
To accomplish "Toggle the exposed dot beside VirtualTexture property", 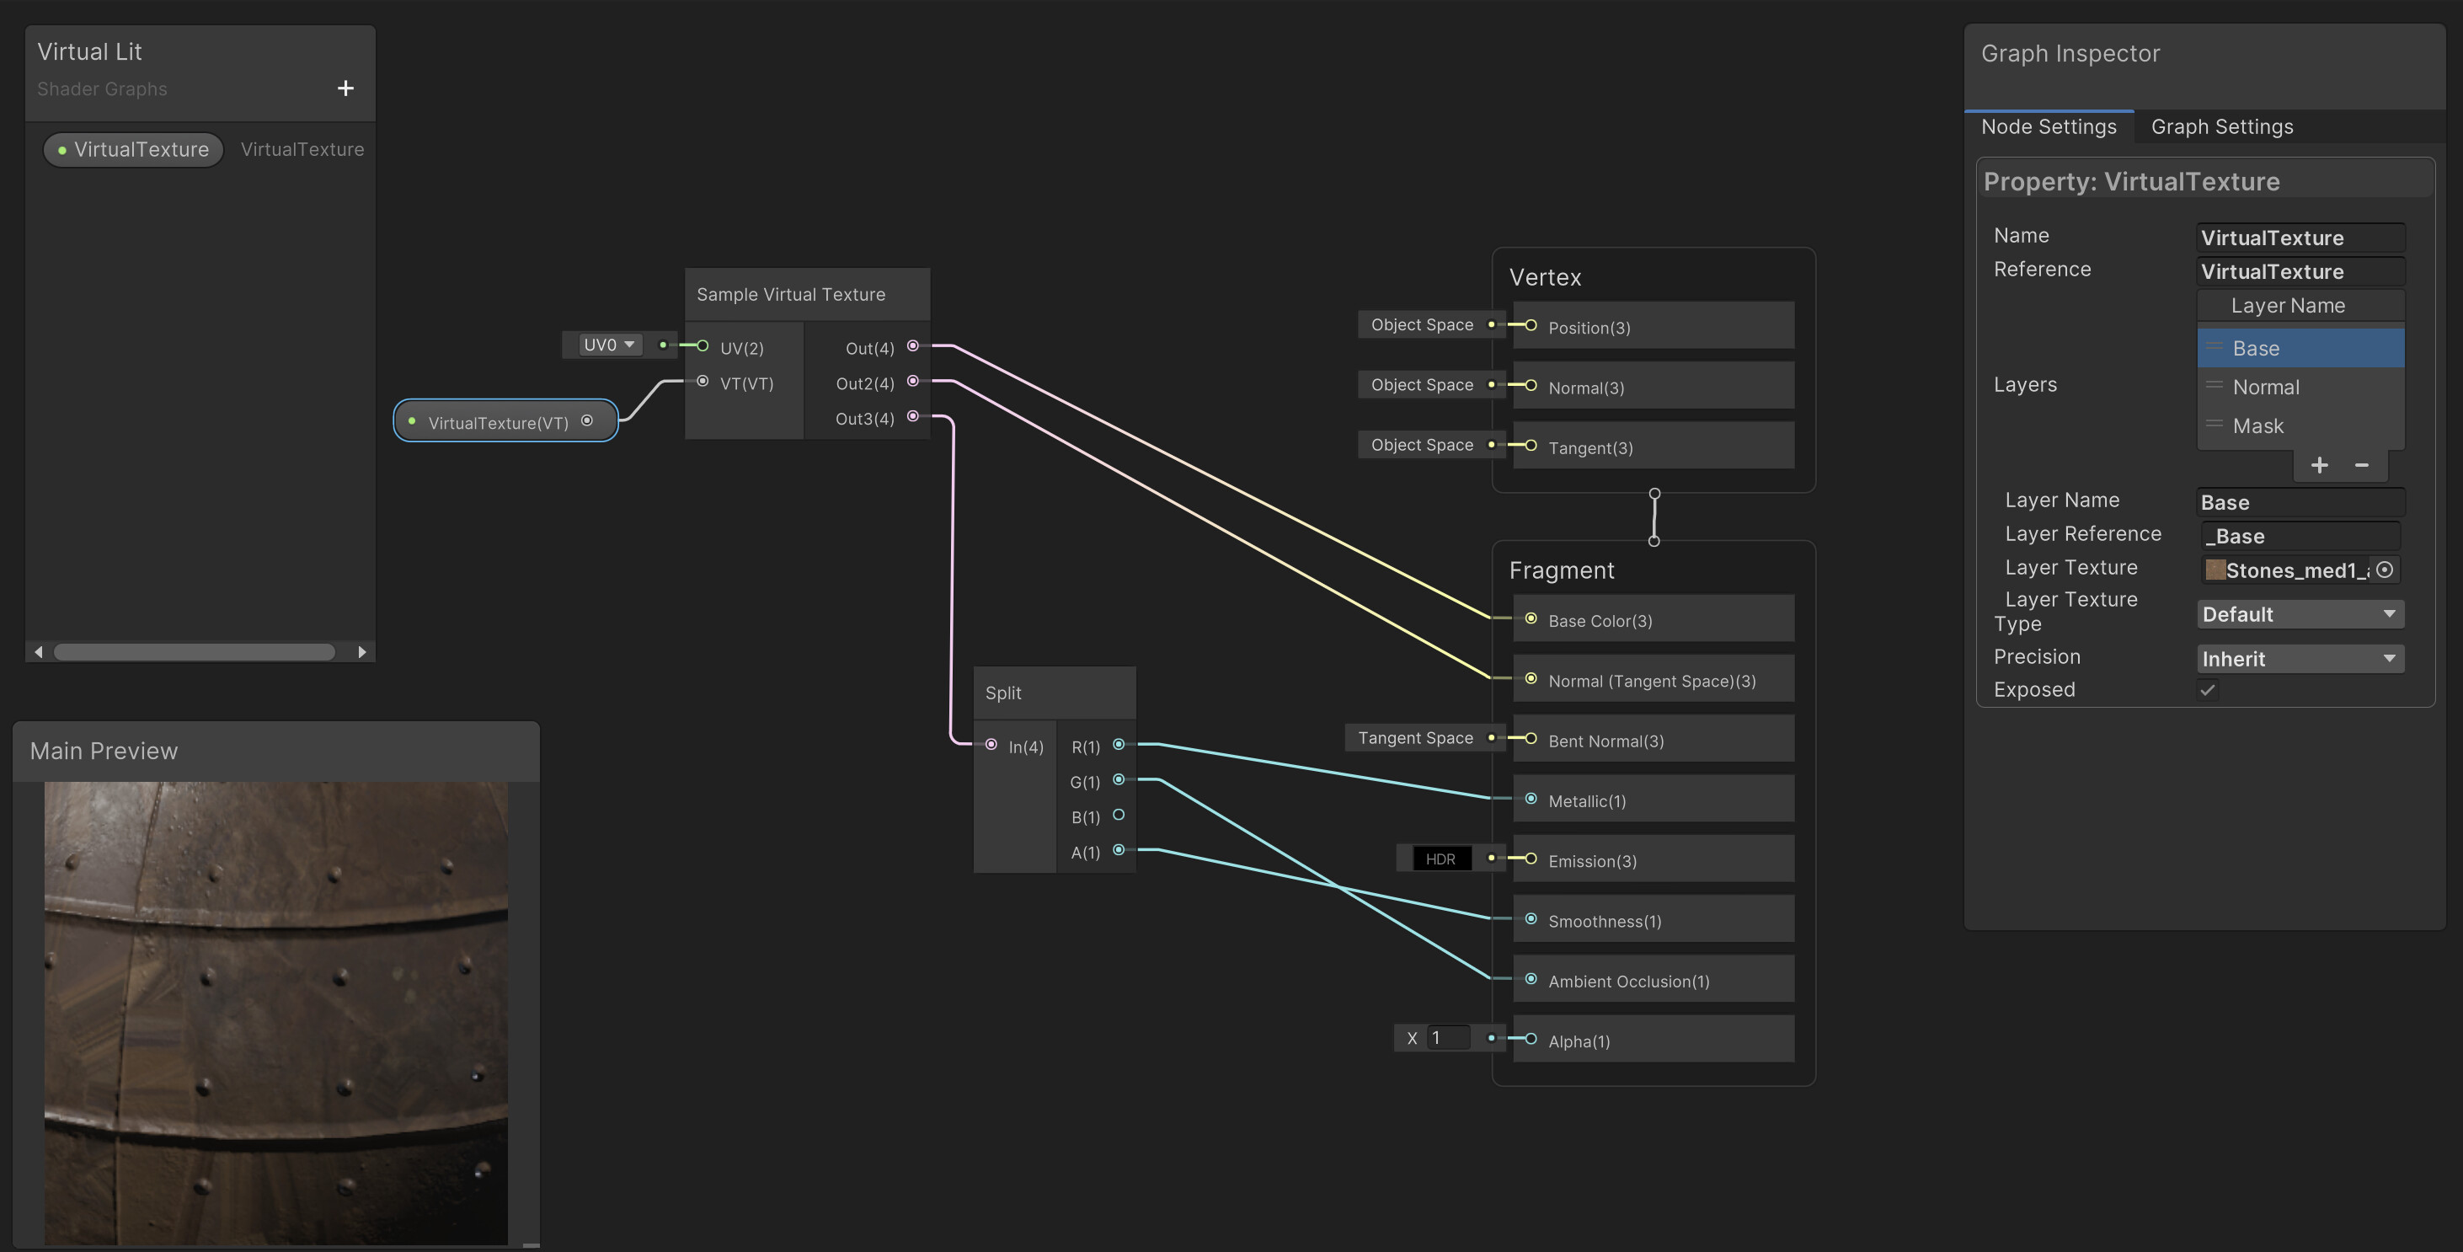I will click(x=63, y=149).
